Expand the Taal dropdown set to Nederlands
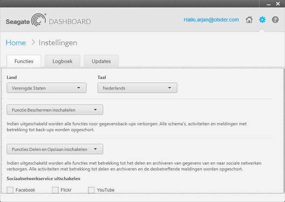 click(137, 88)
